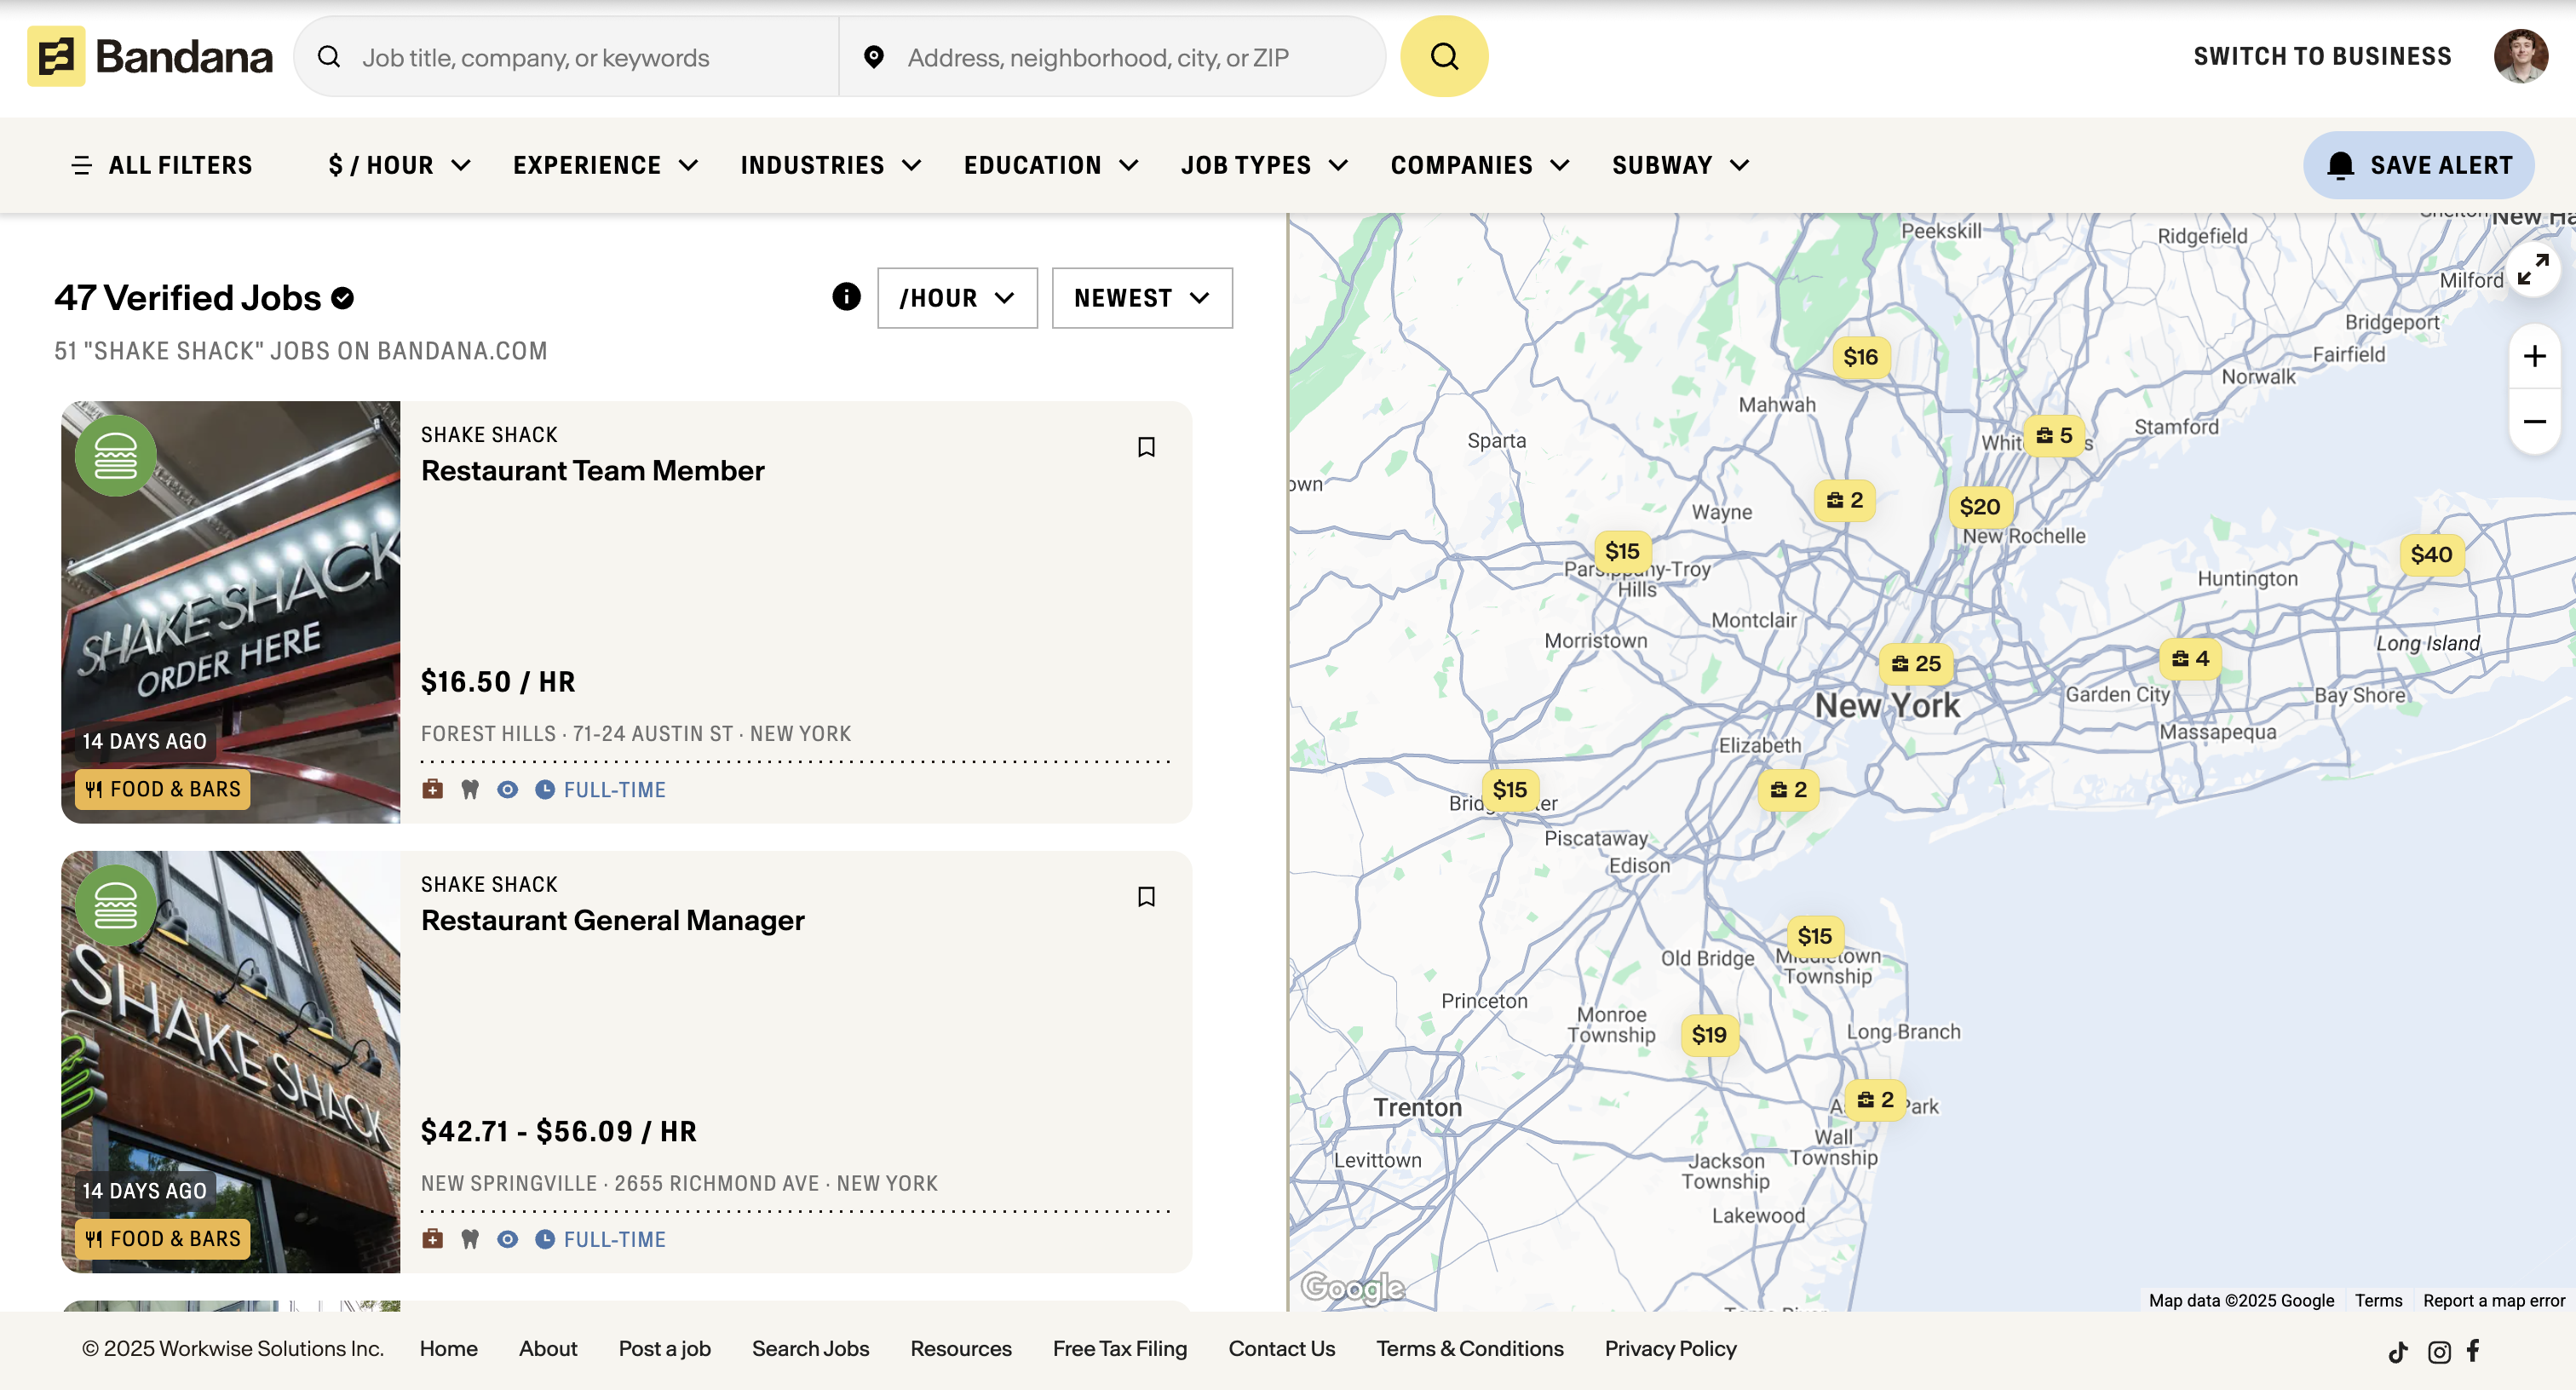Zoom in on the map

2533,357
